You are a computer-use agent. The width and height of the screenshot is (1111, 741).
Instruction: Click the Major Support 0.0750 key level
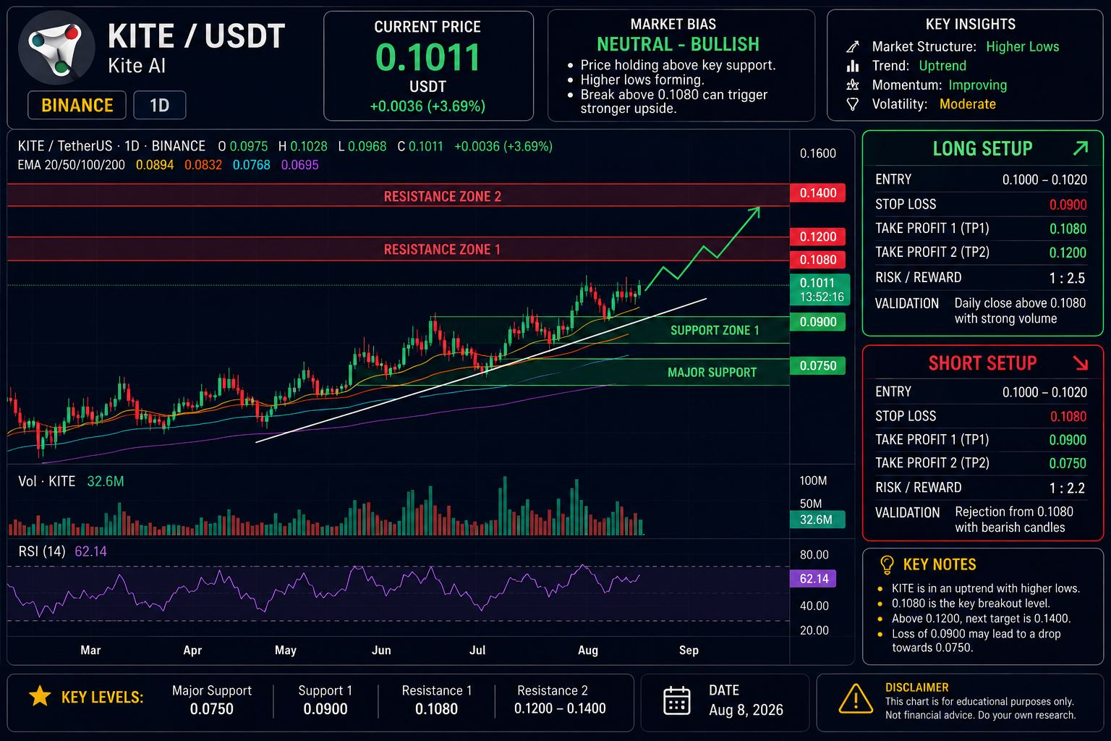click(212, 709)
